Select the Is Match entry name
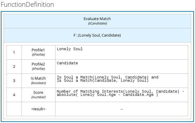This screenshot has height=123, width=195. tap(38, 78)
